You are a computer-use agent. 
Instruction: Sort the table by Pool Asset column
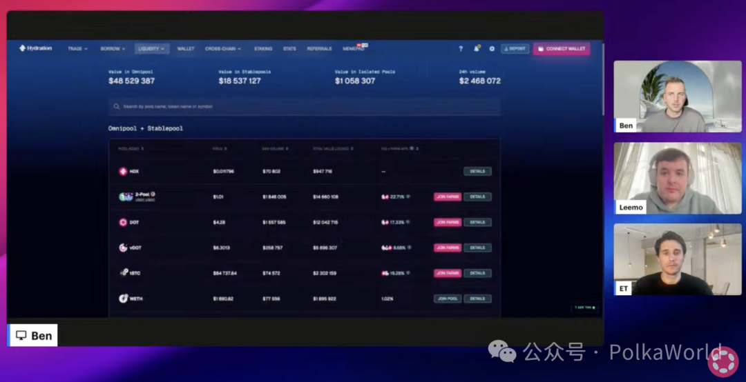[x=131, y=148]
